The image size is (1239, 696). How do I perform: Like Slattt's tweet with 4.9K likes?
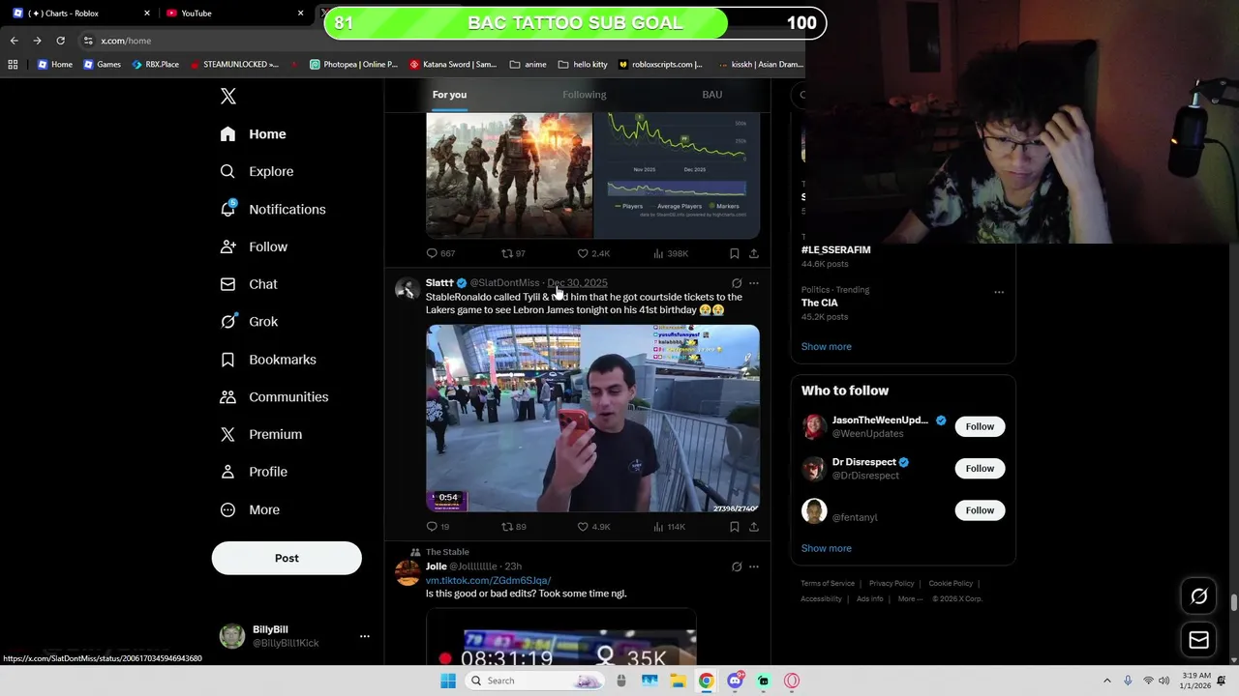point(593,527)
